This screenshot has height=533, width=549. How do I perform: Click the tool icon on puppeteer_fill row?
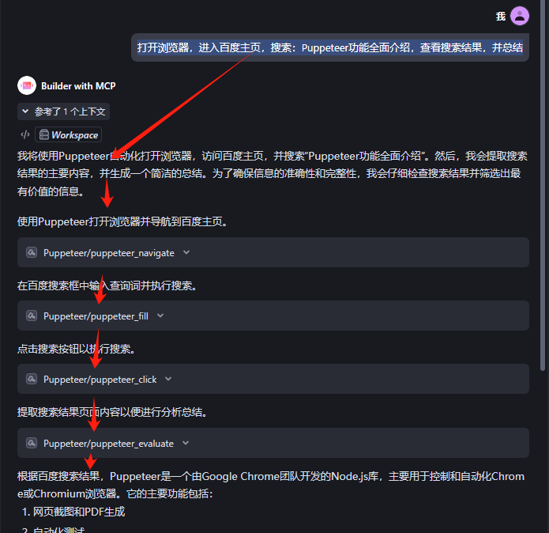click(32, 316)
